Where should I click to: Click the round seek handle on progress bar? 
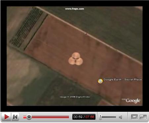29,117
